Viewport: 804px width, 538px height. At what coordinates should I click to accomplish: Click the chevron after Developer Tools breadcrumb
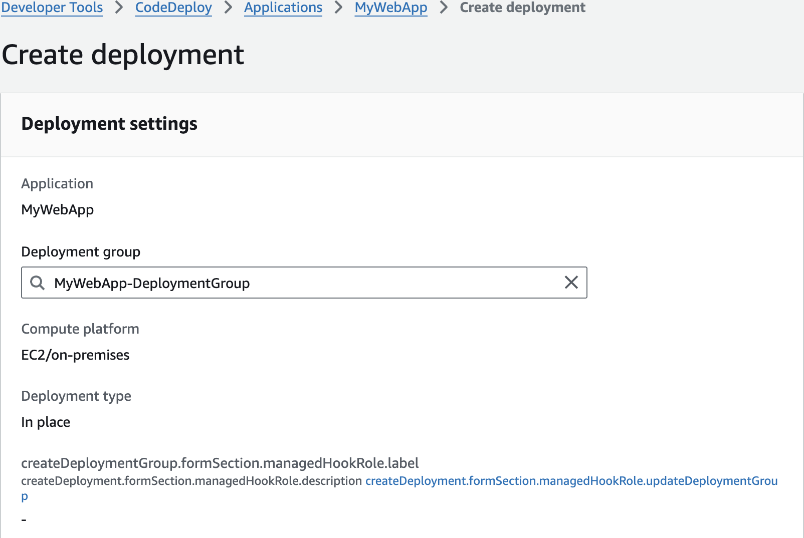(x=119, y=8)
